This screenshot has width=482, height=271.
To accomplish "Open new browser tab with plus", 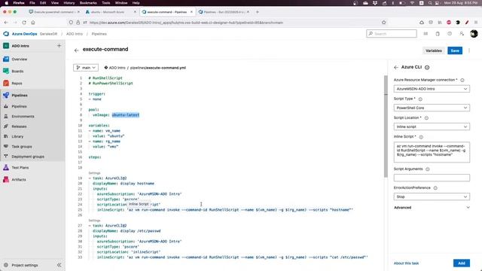I will pyautogui.click(x=258, y=12).
